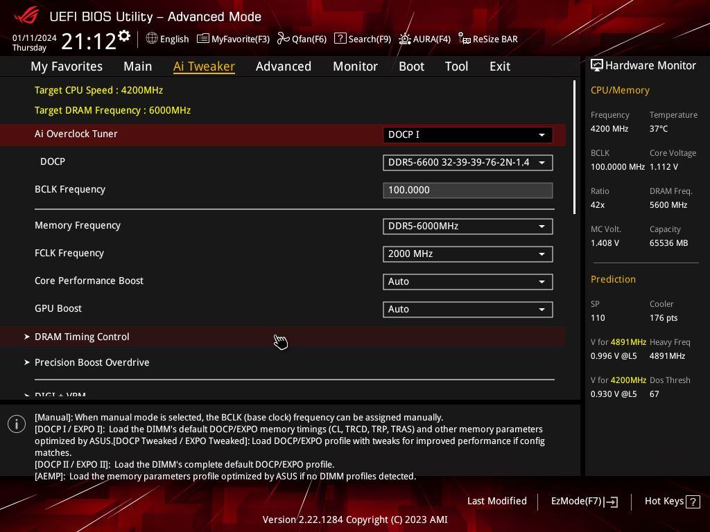Switch to Monitor tab
The image size is (710, 532).
356,66
